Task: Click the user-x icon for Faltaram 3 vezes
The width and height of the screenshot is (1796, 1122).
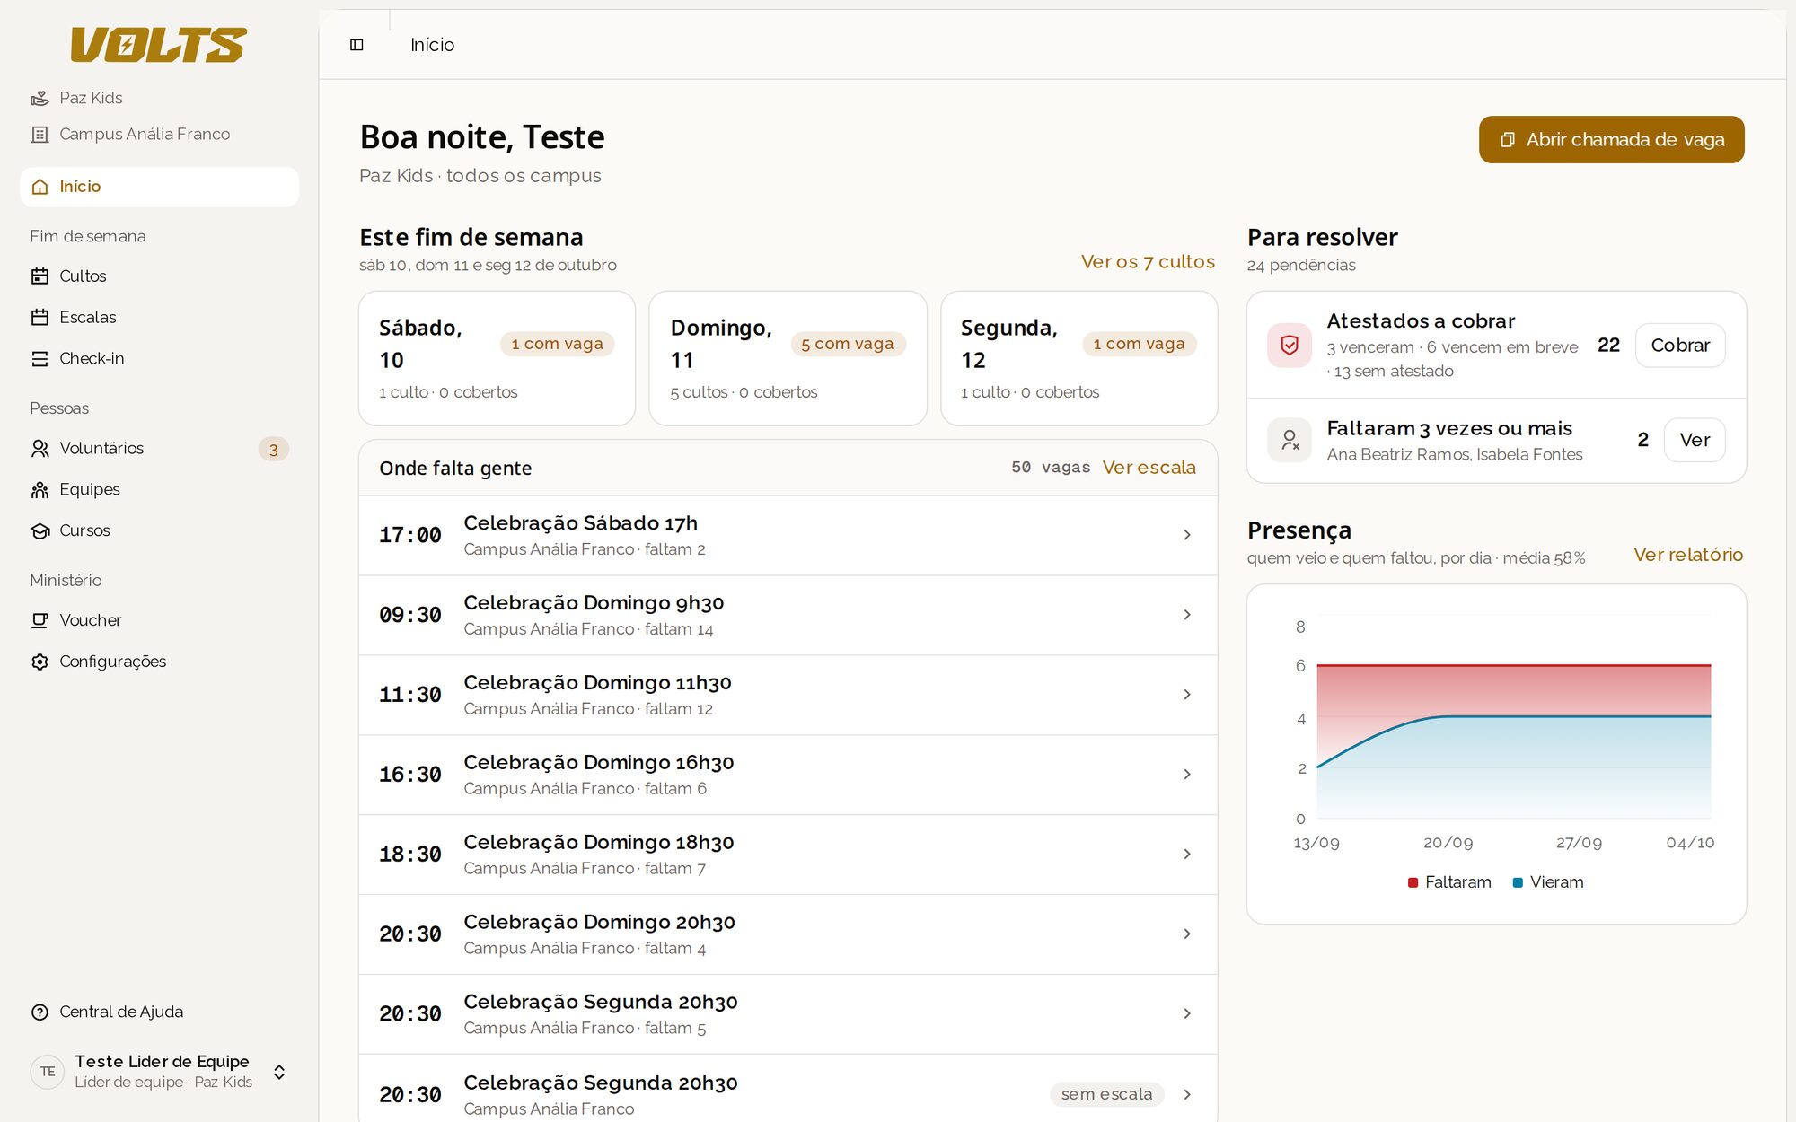Action: 1290,440
